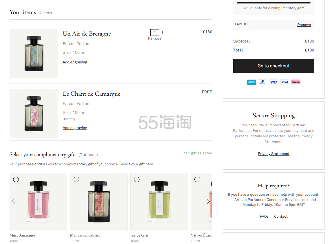Viewport: 330px width, 244px height.
Task: Increase quantity with the plus icon
Action: point(162,32)
